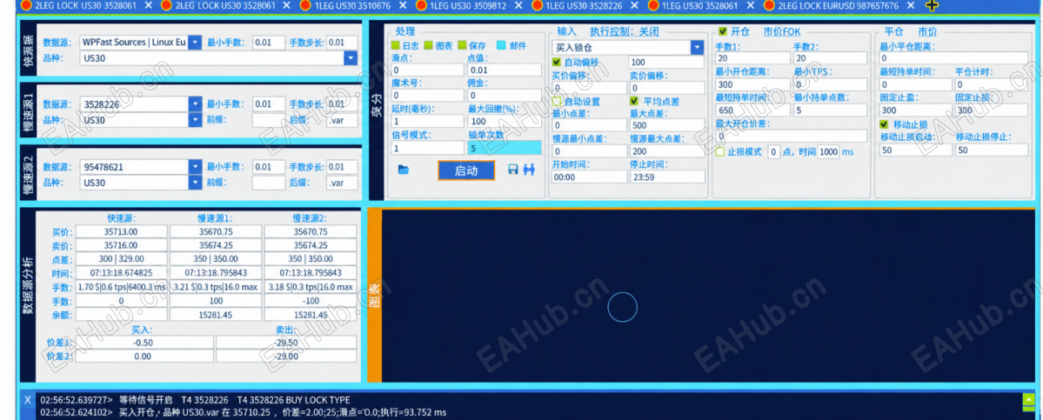The image size is (1043, 420).
Task: Click the 开始时间 field showing 00:00
Action: tap(589, 177)
